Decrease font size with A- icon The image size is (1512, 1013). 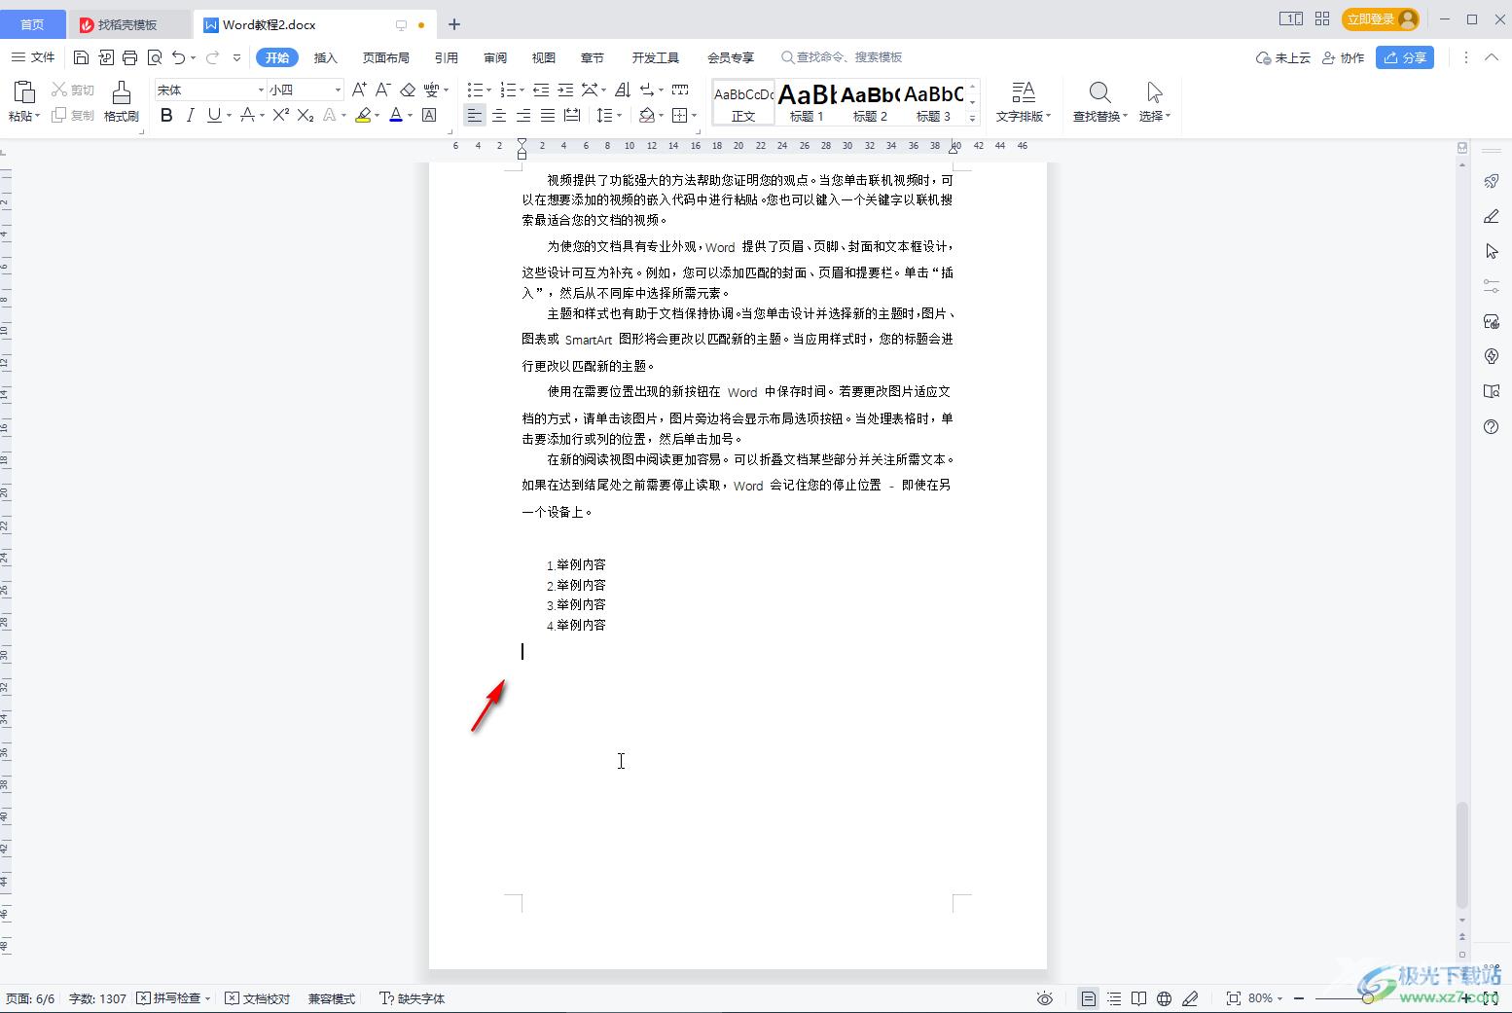[383, 90]
